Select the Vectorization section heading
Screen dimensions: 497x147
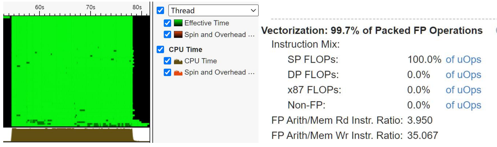(x=372, y=31)
